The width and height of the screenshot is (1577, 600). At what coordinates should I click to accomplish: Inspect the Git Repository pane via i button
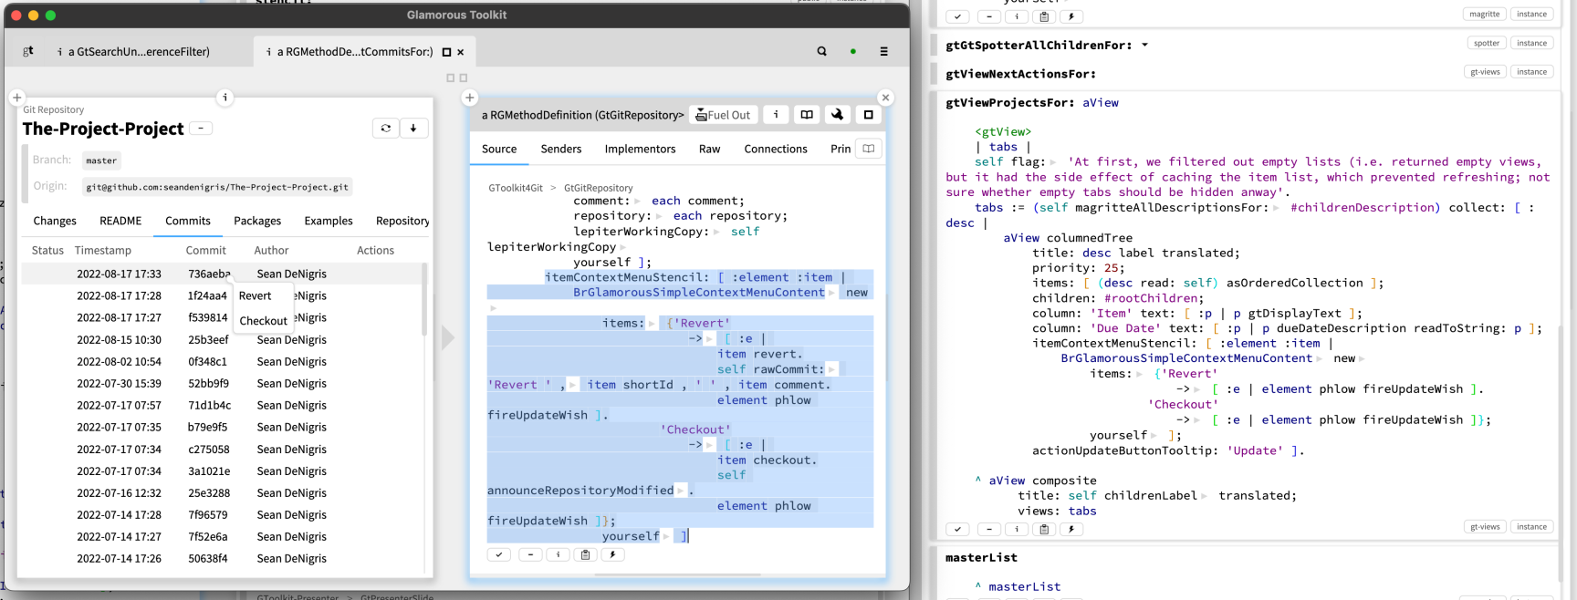(225, 97)
